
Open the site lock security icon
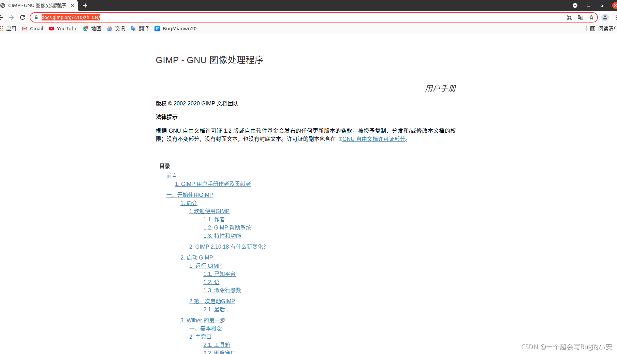click(36, 17)
